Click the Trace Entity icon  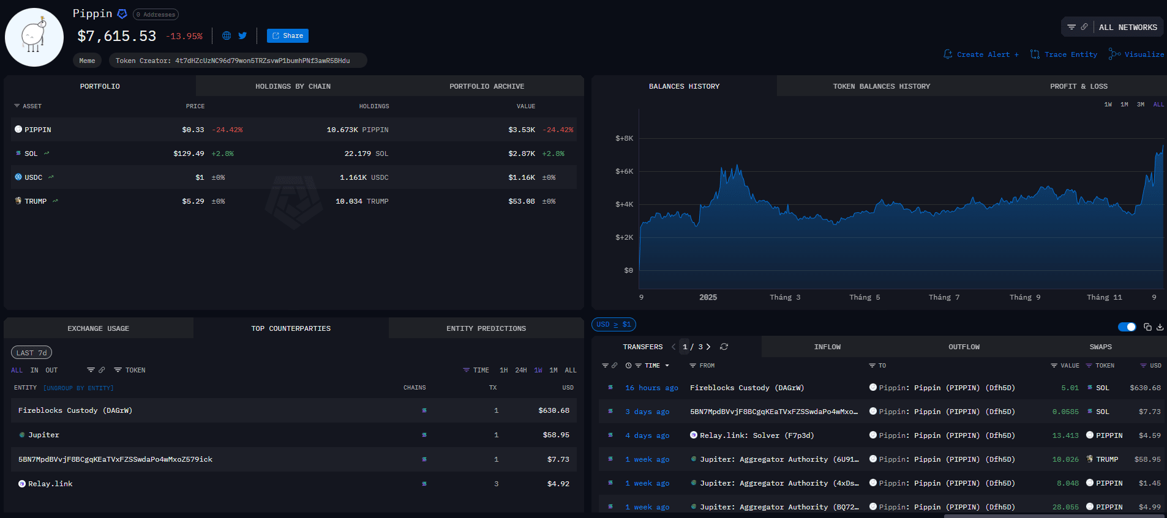pyautogui.click(x=1035, y=54)
